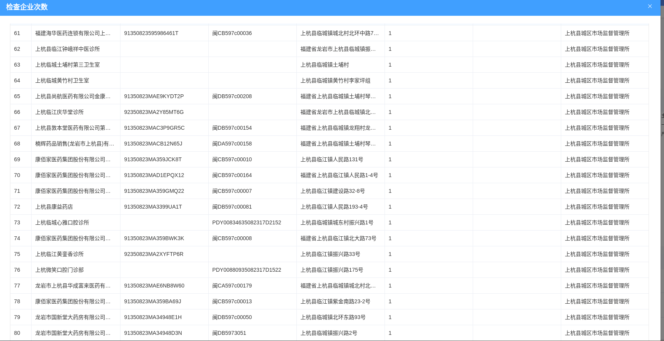Click the 楠辉药品销售 company name
664x341 pixels.
coord(75,144)
